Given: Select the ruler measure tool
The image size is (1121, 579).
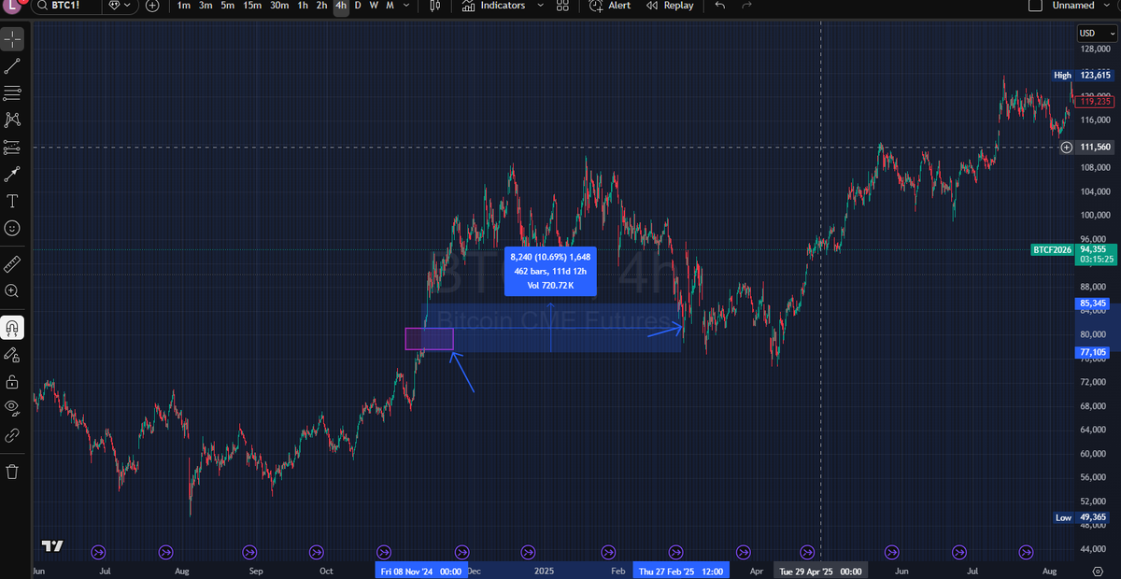Looking at the screenshot, I should click(12, 264).
